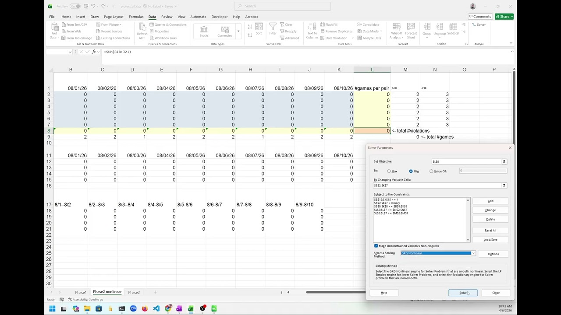
Task: Open Windows Start menu
Action: tap(52, 308)
